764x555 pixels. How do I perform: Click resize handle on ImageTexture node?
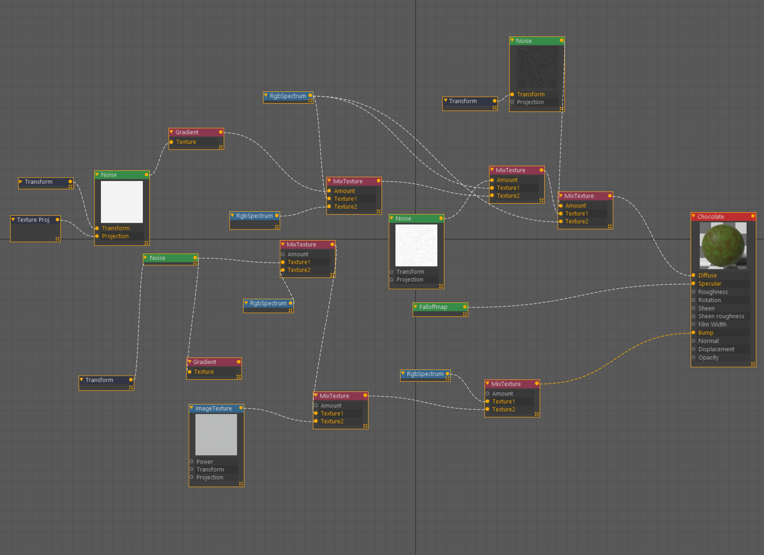241,484
